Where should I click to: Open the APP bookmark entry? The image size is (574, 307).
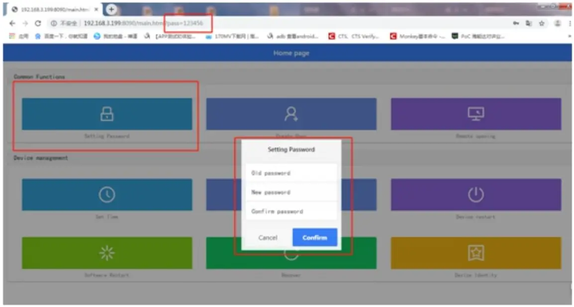(x=170, y=36)
